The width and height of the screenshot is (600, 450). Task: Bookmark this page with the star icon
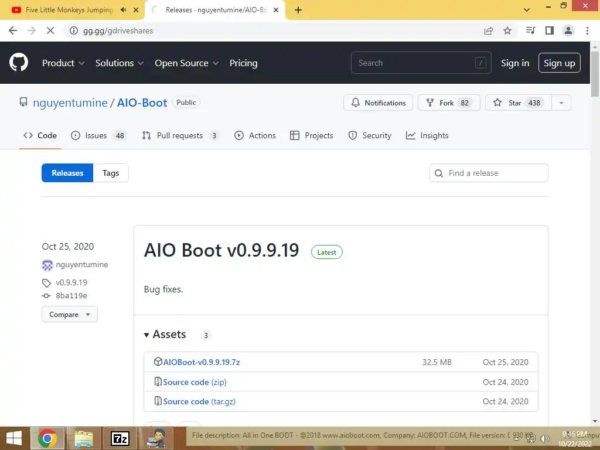(x=507, y=30)
